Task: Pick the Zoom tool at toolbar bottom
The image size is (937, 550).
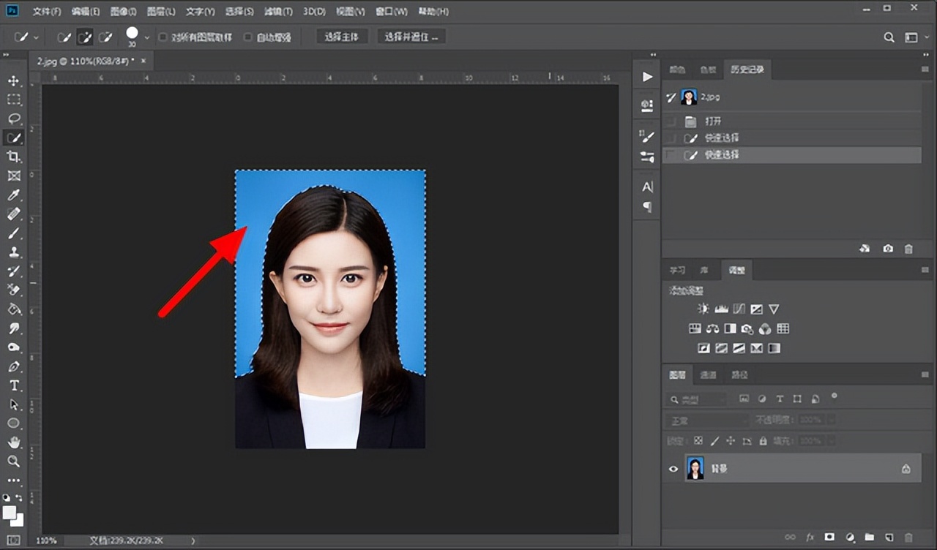Action: coord(13,462)
